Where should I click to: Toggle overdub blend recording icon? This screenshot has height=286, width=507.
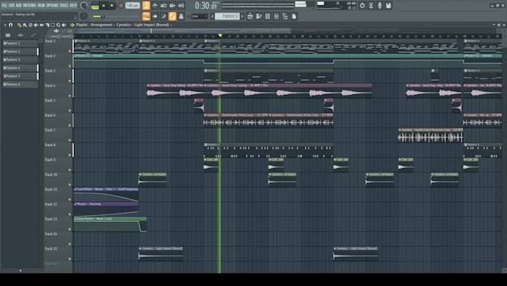click(172, 5)
